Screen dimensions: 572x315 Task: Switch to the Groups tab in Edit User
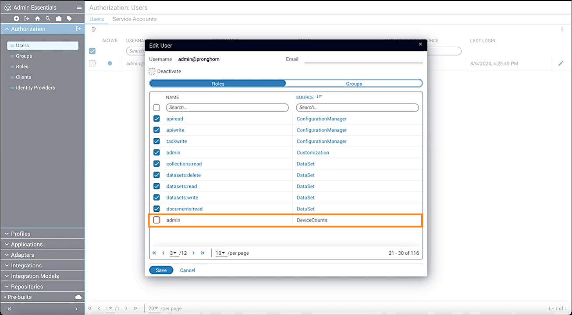pyautogui.click(x=354, y=84)
